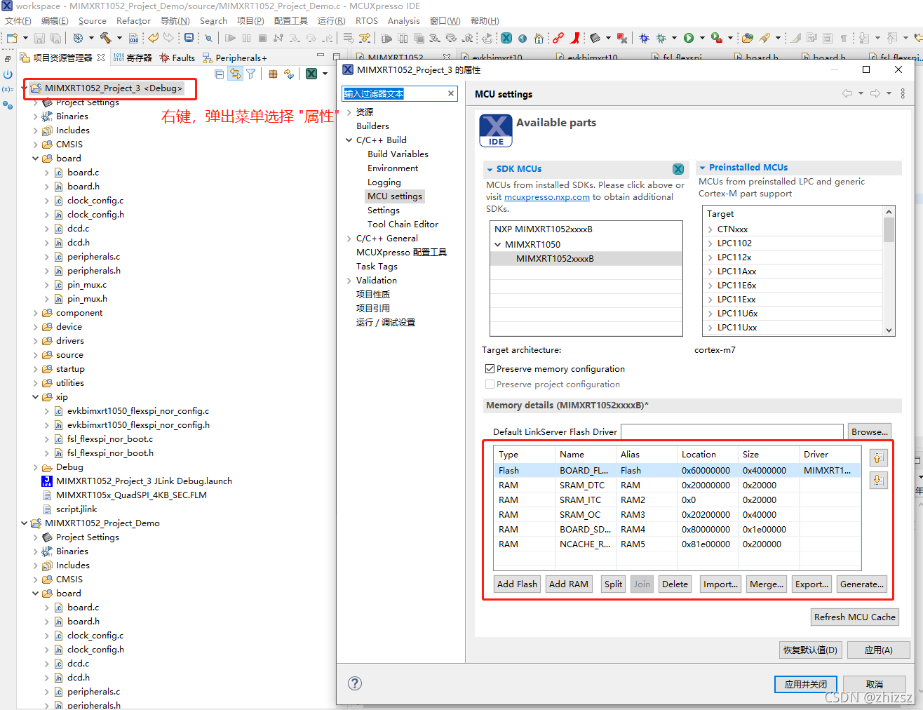Open the RTOS menu
Screen dimensions: 923x710
[366, 21]
